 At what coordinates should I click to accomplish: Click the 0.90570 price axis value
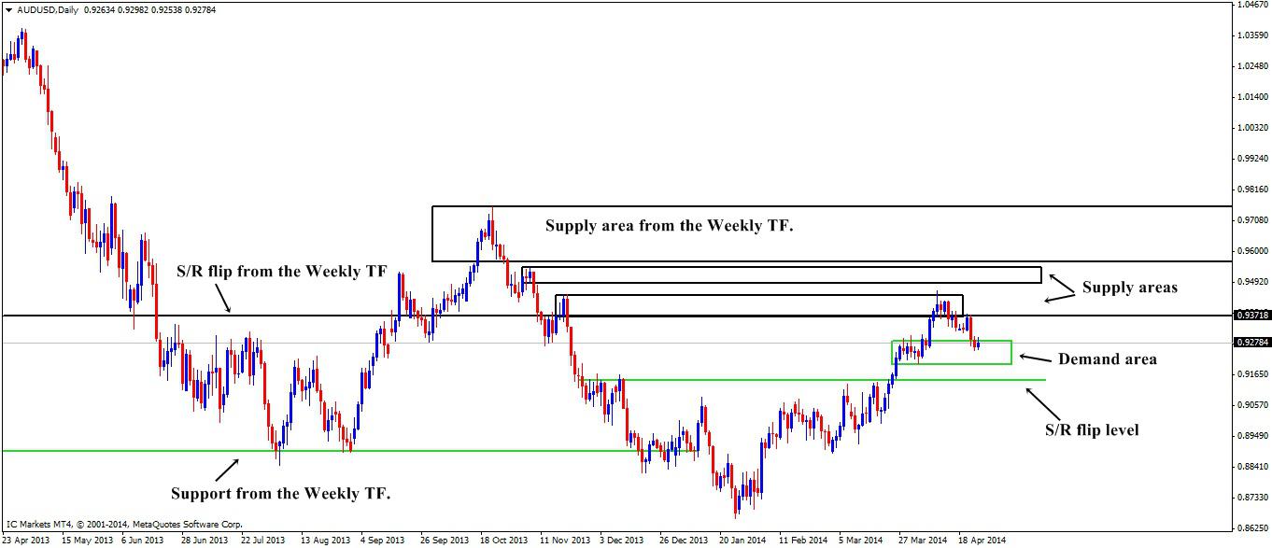tap(1252, 405)
